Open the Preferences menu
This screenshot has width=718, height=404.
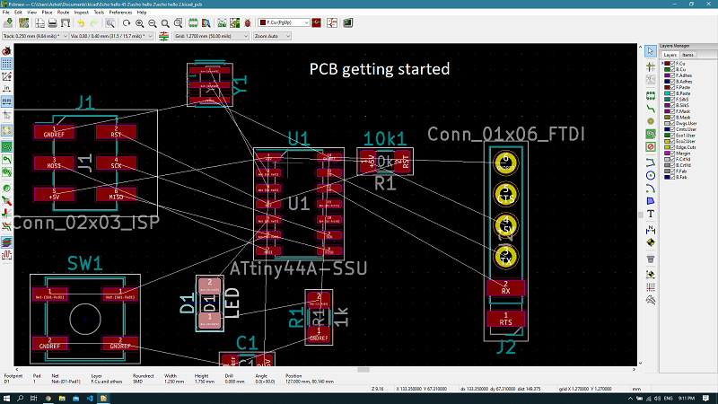coord(120,13)
